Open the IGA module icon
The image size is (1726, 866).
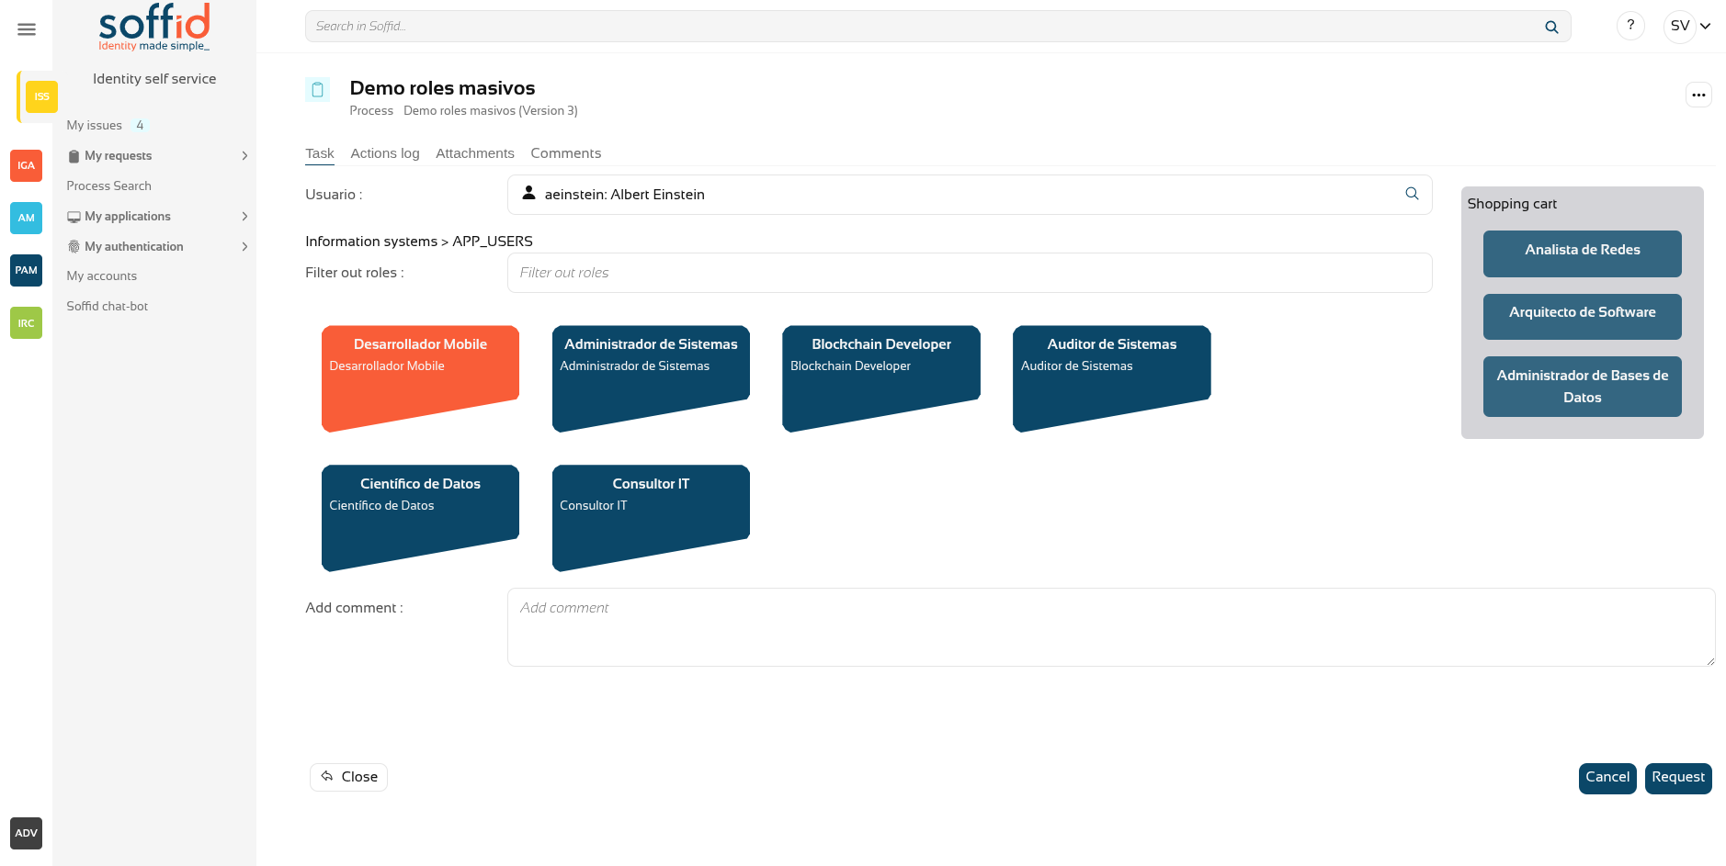tap(26, 165)
